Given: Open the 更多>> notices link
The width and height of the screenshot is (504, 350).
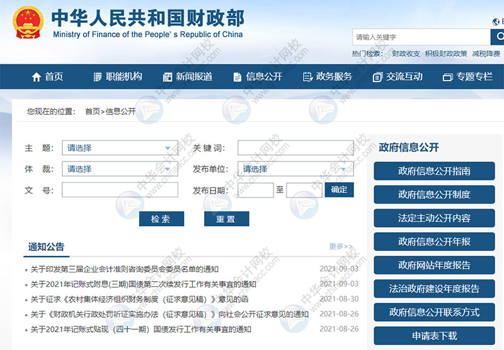Looking at the screenshot, I should coord(341,247).
